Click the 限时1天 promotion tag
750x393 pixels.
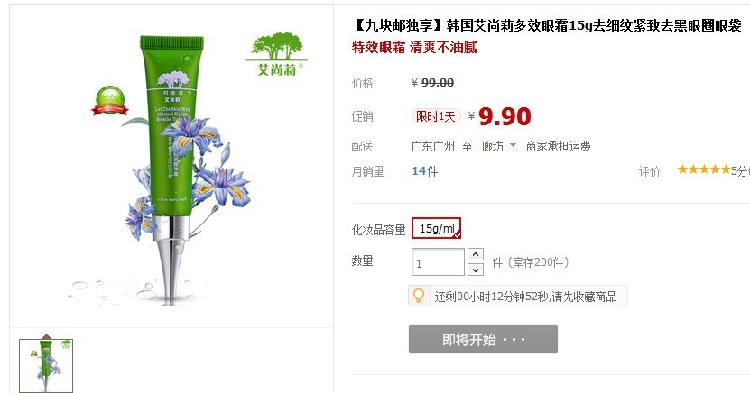pyautogui.click(x=436, y=116)
